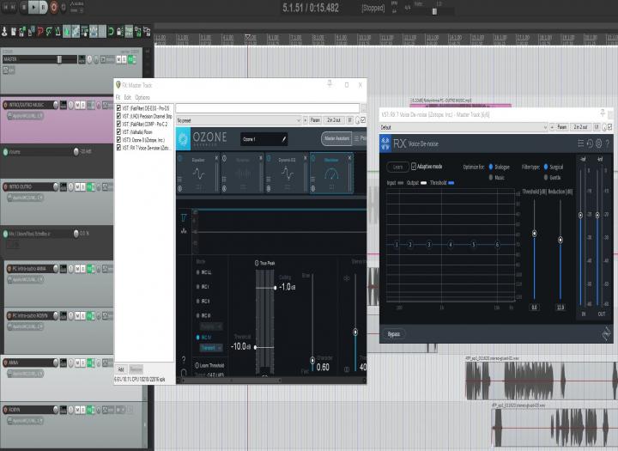Toggle the transport Repeat button
Viewport: 618px width, 451px height.
[x=63, y=7]
